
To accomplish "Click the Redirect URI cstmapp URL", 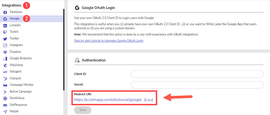I will (108, 100).
